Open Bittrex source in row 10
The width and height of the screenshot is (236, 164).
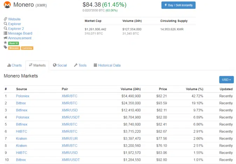click(21, 160)
